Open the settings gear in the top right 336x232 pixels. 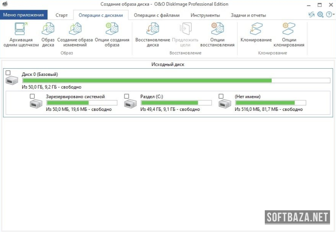click(x=320, y=14)
